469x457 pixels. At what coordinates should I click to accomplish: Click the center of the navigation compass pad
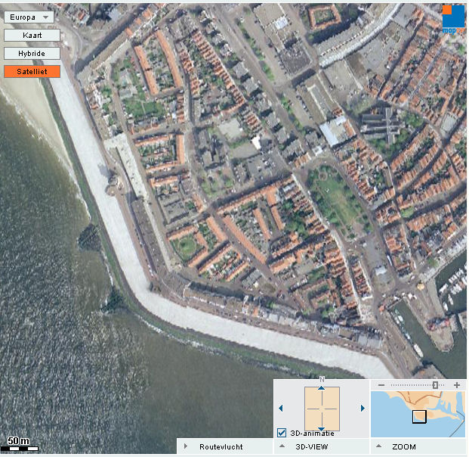tap(322, 409)
